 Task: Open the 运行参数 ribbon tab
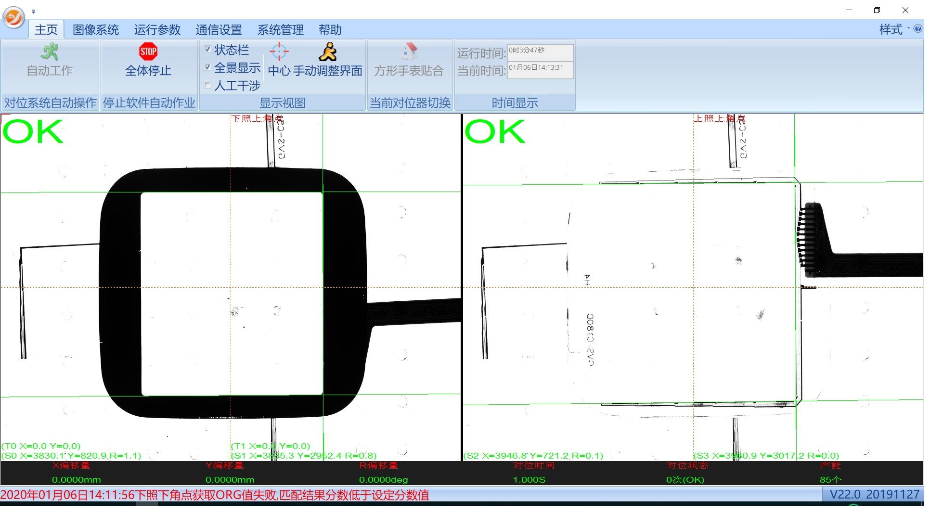158,30
